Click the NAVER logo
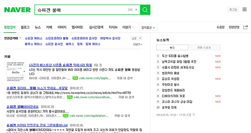The image size is (251, 133). 17,10
